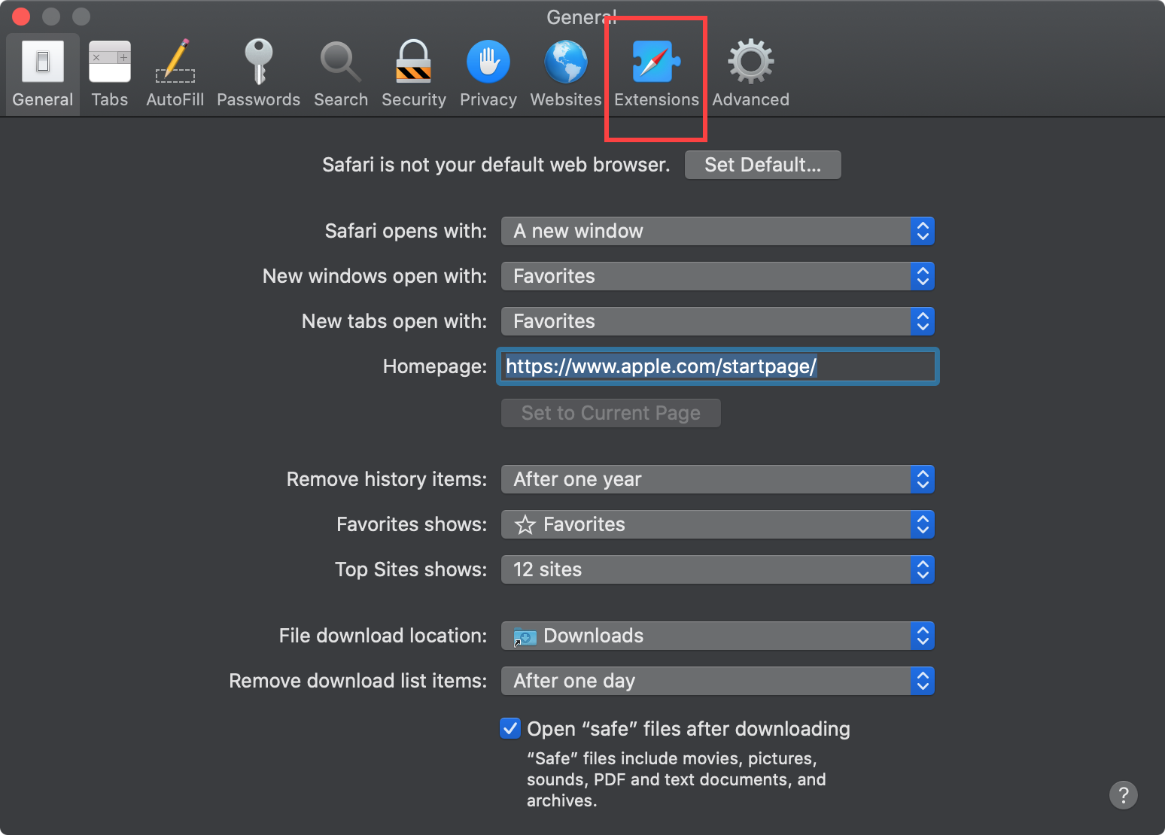Uncheck Open "safe" files after downloading
This screenshot has height=835, width=1165.
point(510,728)
